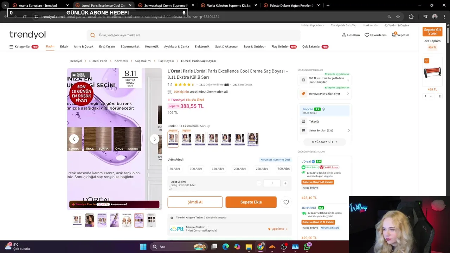Switch to Wella Koleston Supreme tab
The width and height of the screenshot is (450, 253).
tap(229, 6)
